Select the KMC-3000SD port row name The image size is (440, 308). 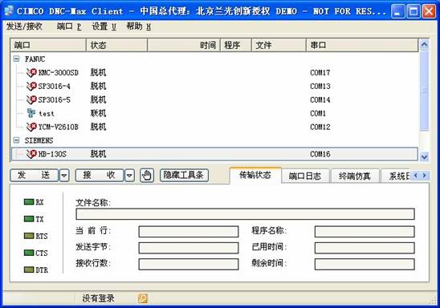pos(59,72)
